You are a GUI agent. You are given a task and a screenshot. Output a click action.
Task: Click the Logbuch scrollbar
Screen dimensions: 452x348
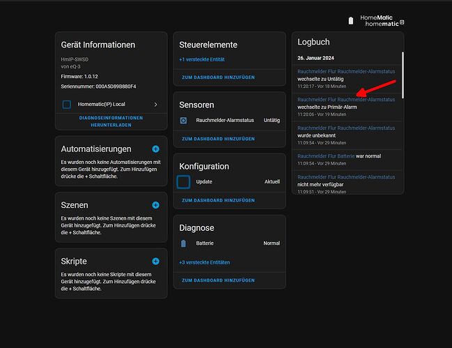(403, 75)
